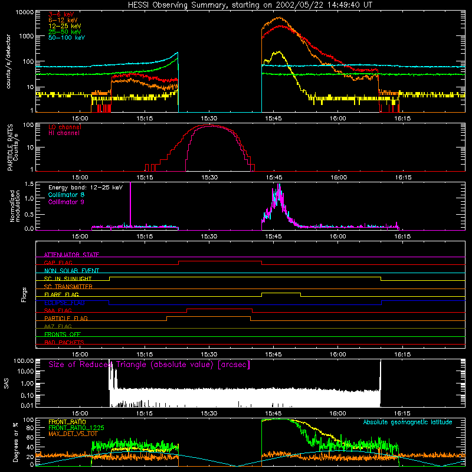Click the orange 6-12 keV flare peak in the count-rate plot
This screenshot has height=472, width=472.
(280, 18)
